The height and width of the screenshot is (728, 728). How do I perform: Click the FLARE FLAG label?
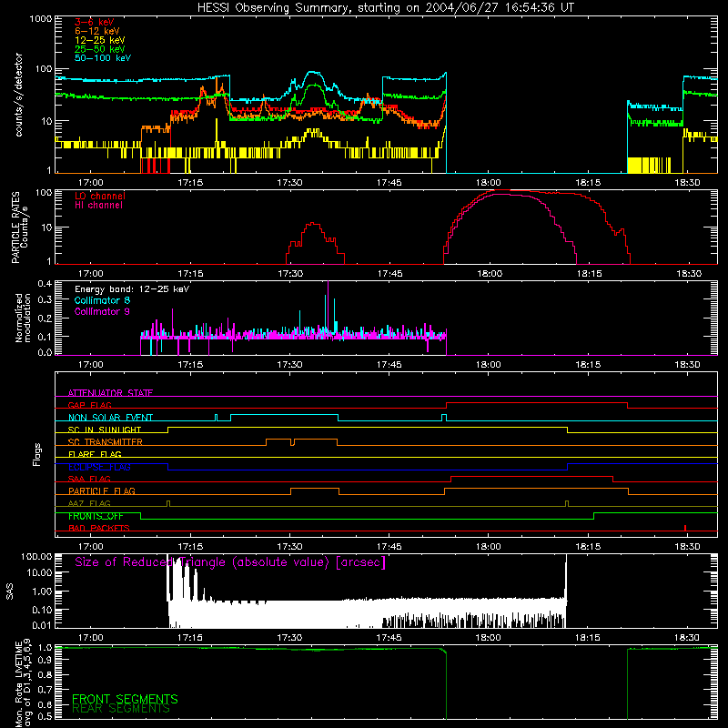click(95, 454)
